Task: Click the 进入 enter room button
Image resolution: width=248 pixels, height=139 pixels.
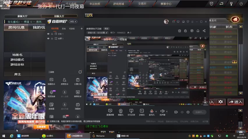Action: pos(236,102)
